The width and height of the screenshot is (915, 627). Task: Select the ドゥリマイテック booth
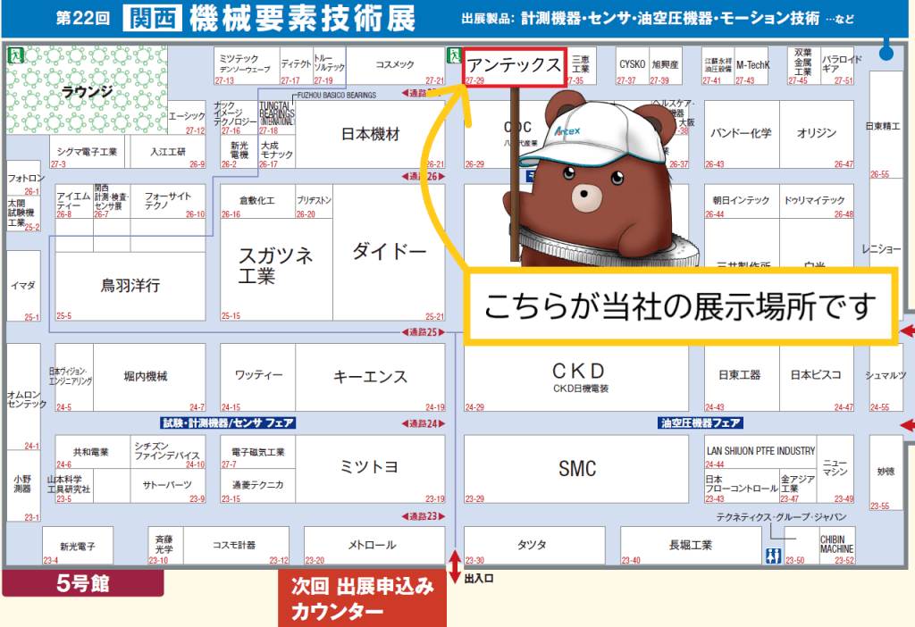[817, 202]
